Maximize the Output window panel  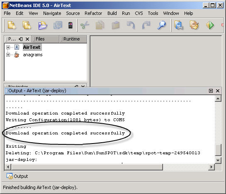tap(211, 91)
